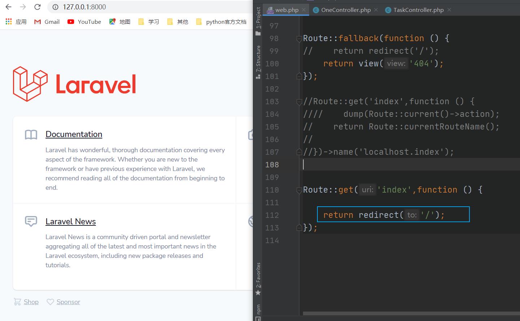Open the Documentation link

[74, 134]
